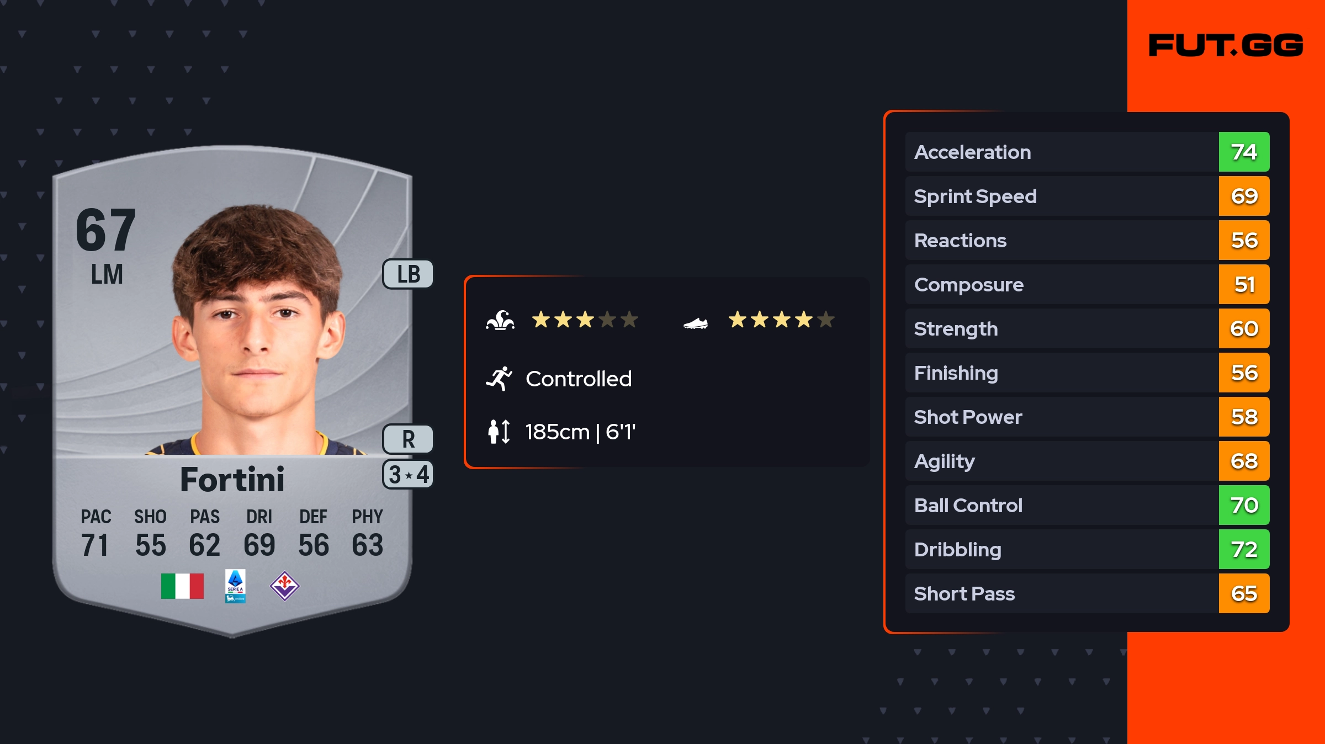Click the FUT.GG logo
The width and height of the screenshot is (1325, 744).
[1226, 45]
